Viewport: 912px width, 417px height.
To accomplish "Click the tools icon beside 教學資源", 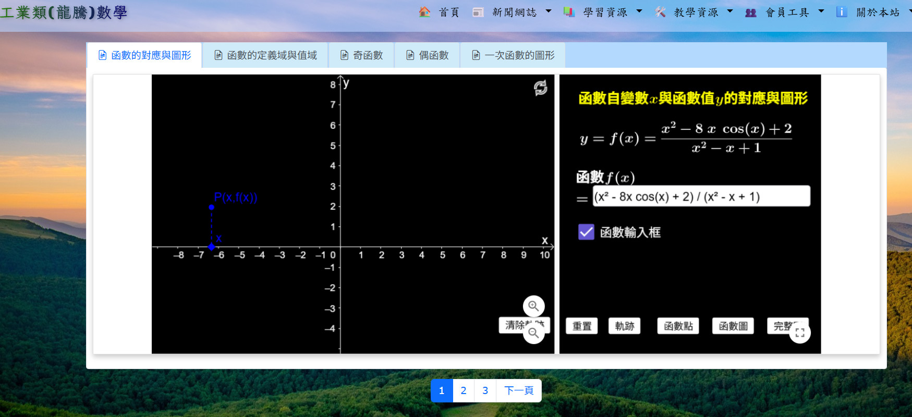I will (x=660, y=12).
